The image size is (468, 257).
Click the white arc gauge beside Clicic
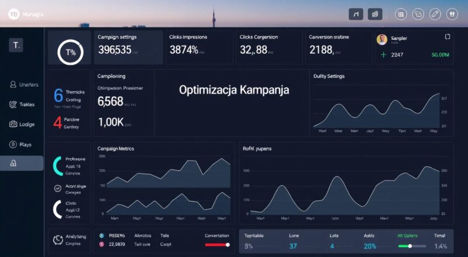click(x=57, y=209)
